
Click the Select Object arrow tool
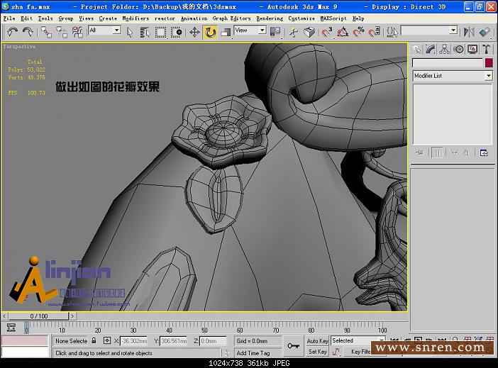(x=130, y=32)
